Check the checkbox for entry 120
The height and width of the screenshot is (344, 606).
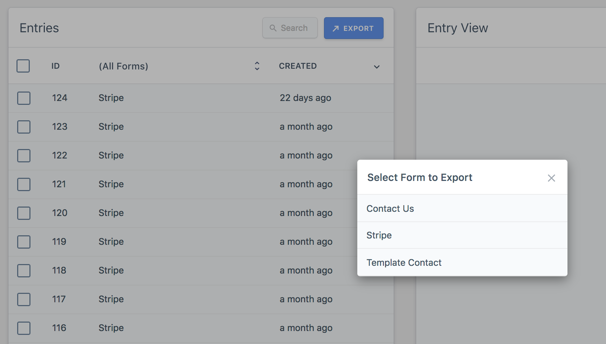click(23, 213)
